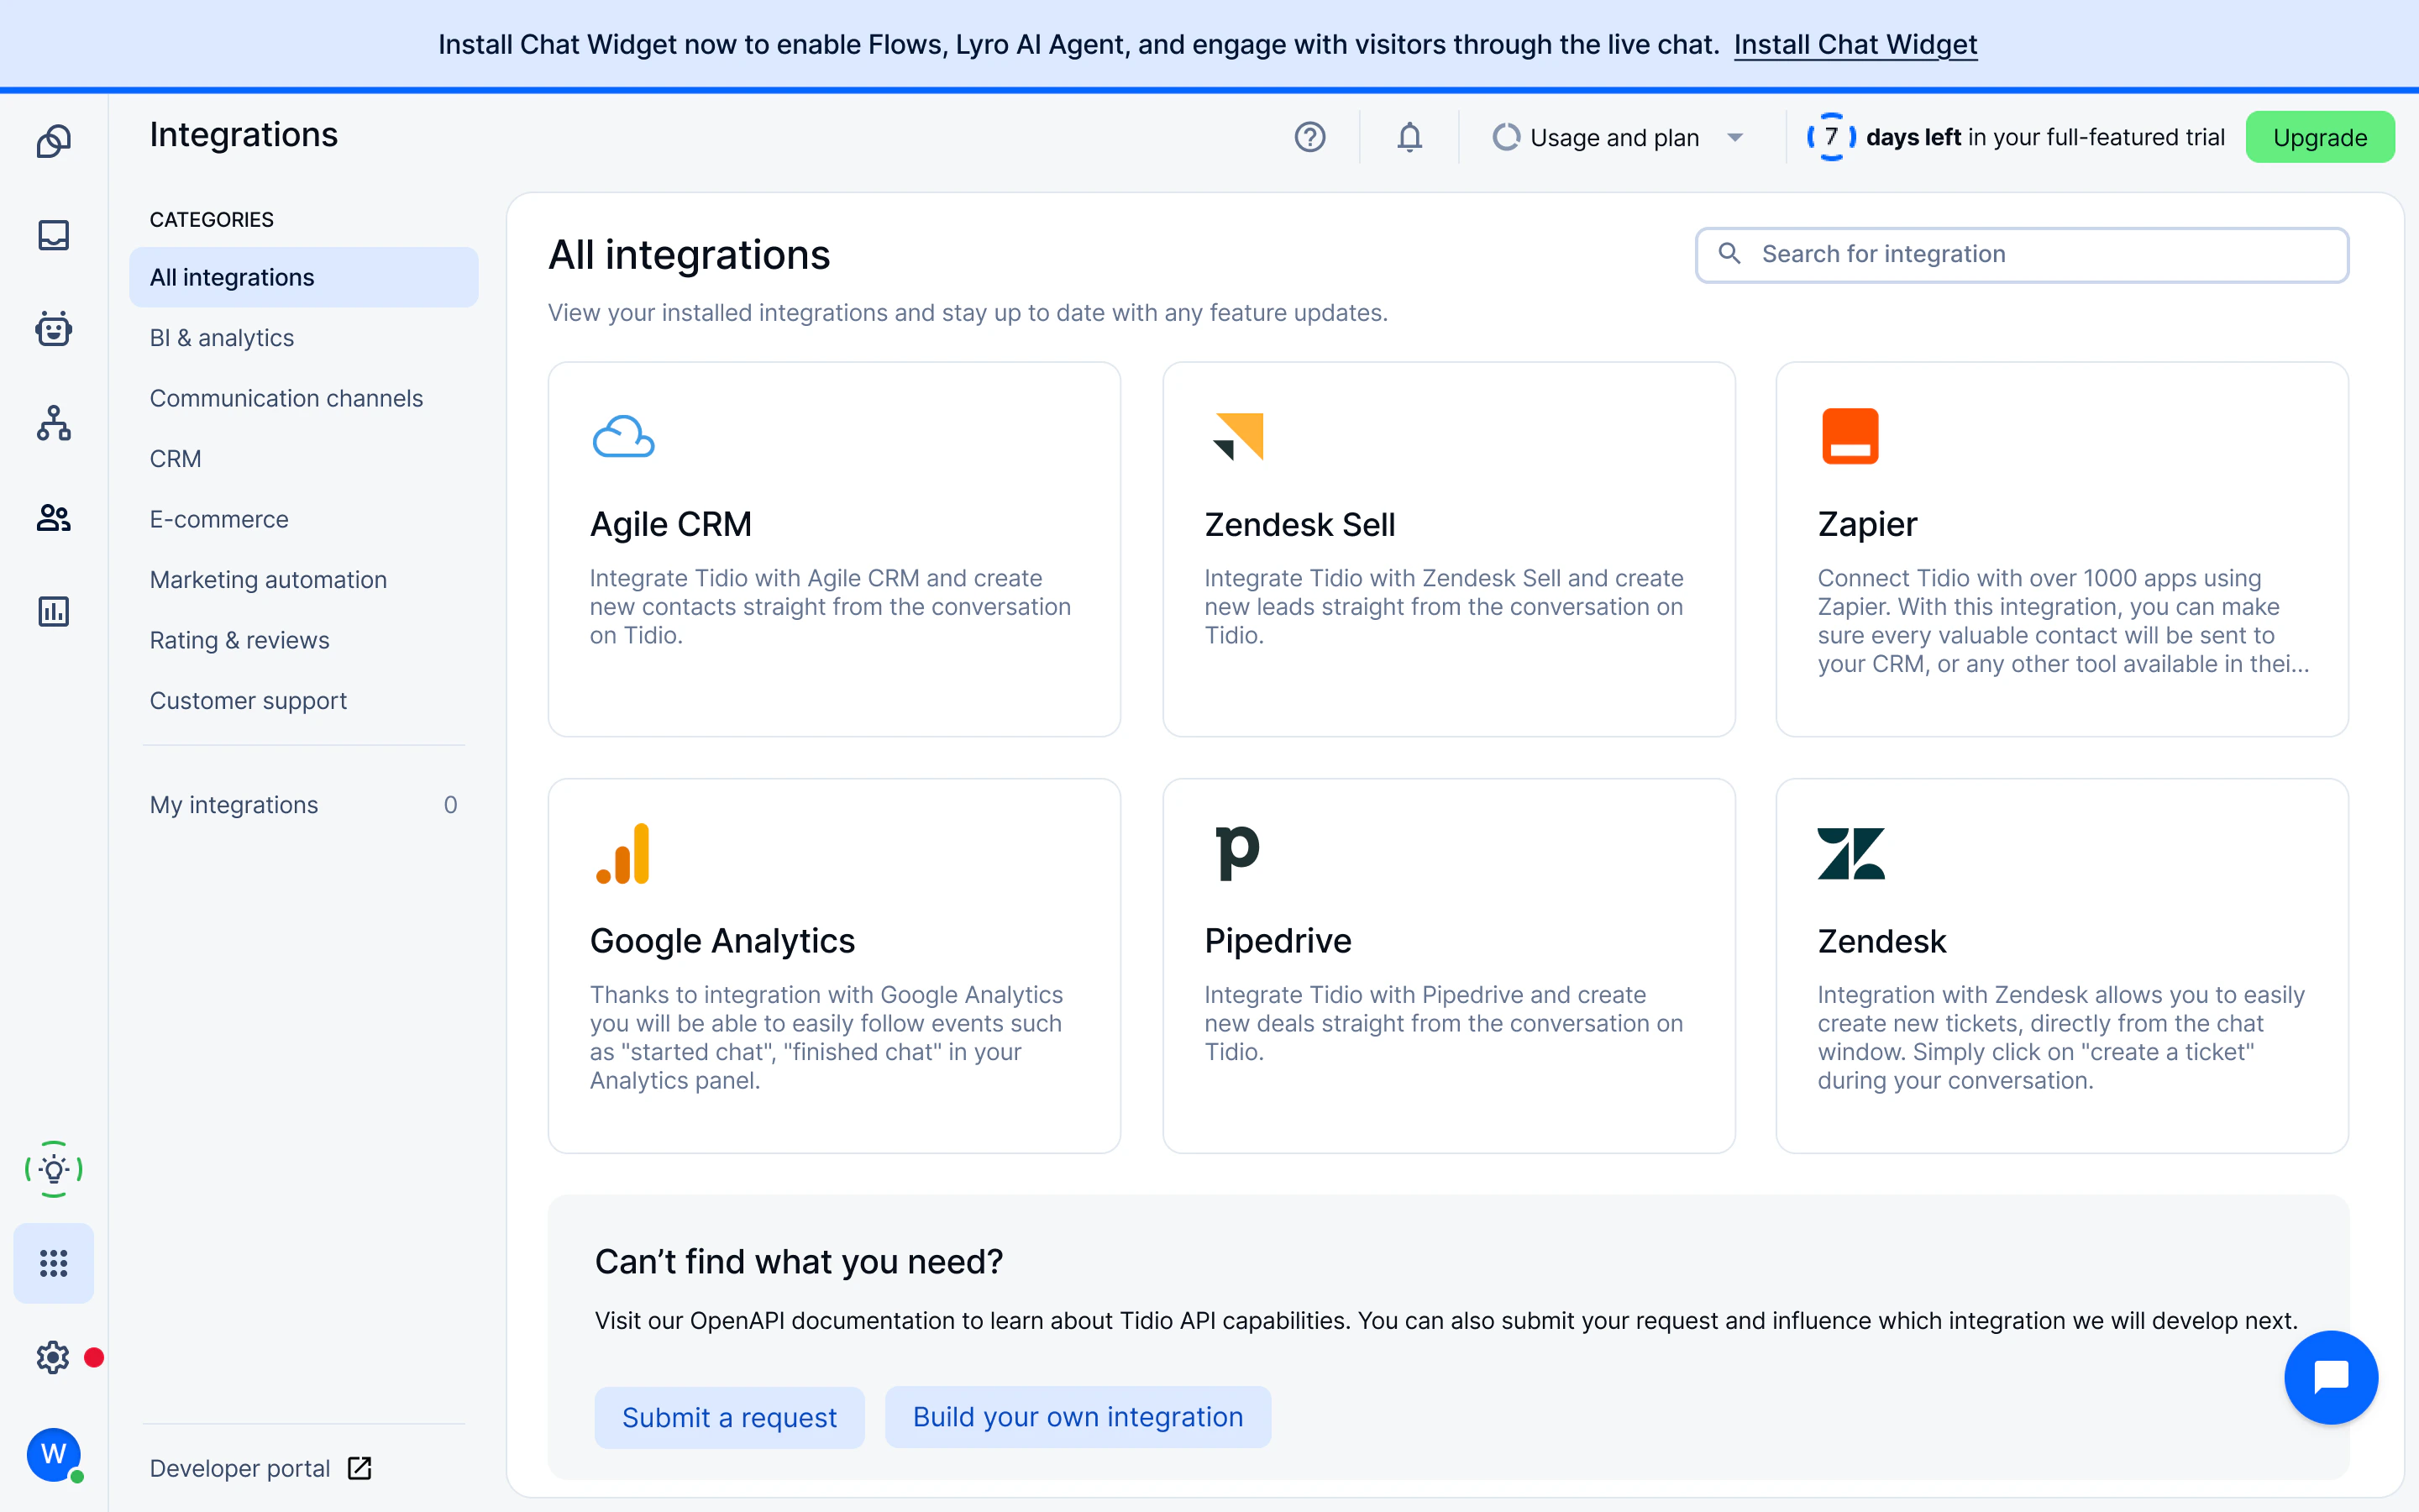This screenshot has height=1512, width=2419.
Task: Click Submit a request button
Action: [730, 1417]
